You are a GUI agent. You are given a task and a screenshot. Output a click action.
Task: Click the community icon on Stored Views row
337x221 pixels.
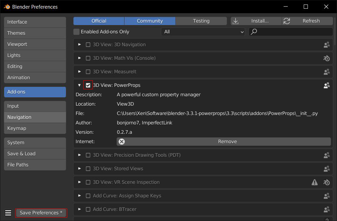pyautogui.click(x=327, y=169)
